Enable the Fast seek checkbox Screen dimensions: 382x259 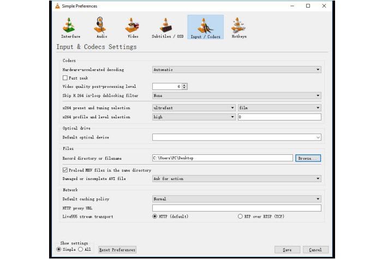tap(65, 78)
